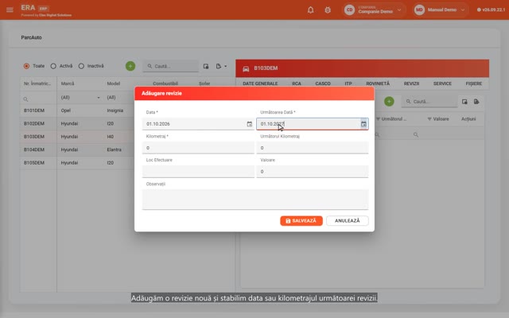Click the column chooser icon in vehicle list
This screenshot has height=318, width=509.
click(206, 66)
